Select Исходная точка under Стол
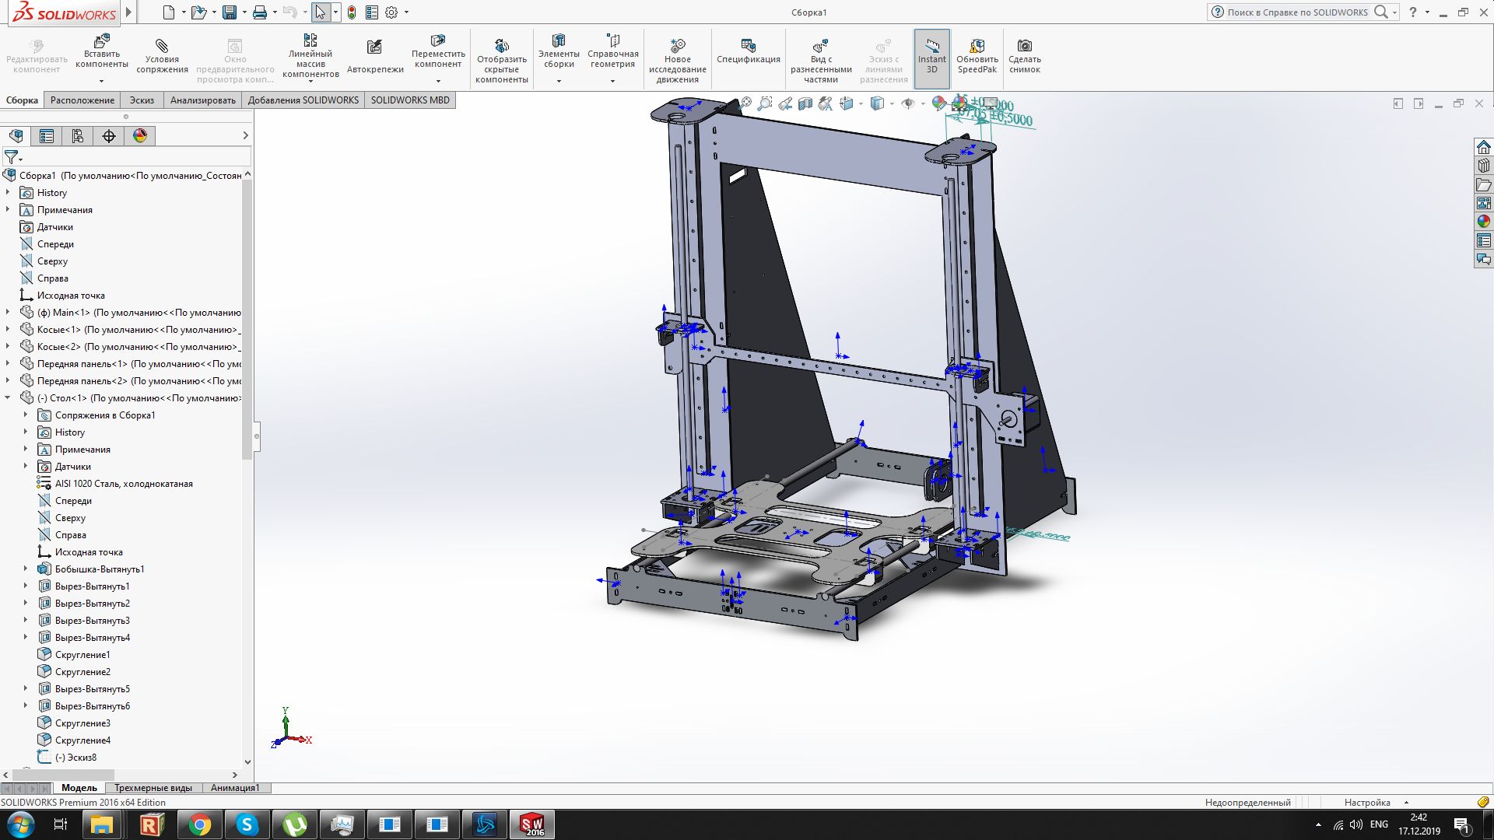The height and width of the screenshot is (840, 1494). coord(89,551)
